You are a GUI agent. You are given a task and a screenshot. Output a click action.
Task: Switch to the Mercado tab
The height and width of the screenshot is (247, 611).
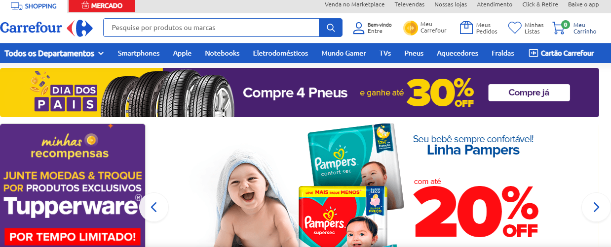click(102, 6)
